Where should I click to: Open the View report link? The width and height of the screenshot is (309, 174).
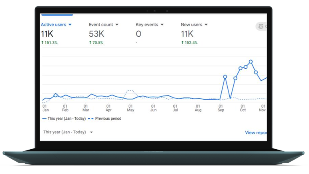coord(256,132)
